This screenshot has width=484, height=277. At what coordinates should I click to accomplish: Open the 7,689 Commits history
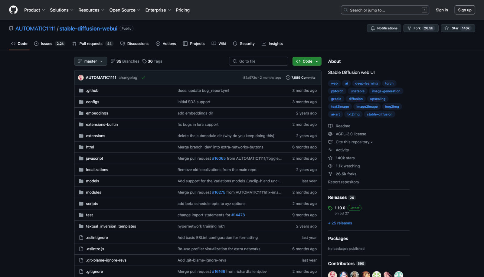[x=300, y=78]
